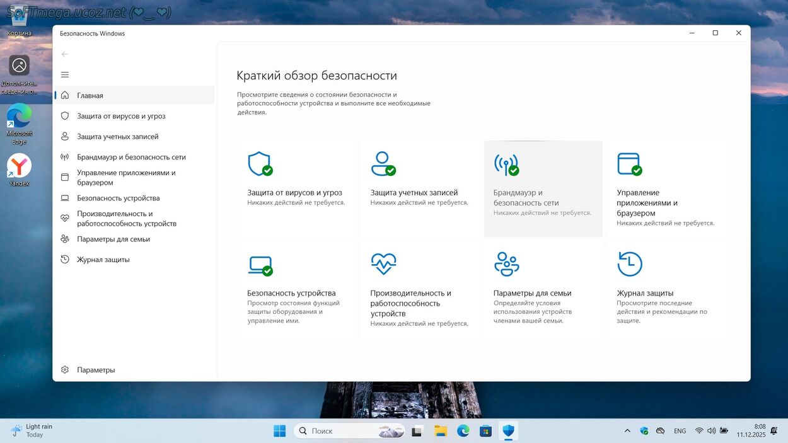Select 'Журнал защиты' in the sidebar
The height and width of the screenshot is (443, 788).
[x=103, y=260]
